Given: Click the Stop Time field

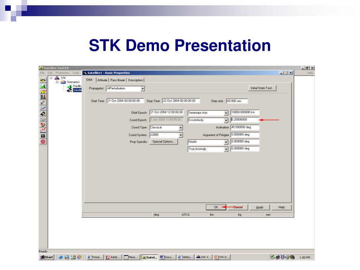Looking at the screenshot, I should tap(181, 101).
